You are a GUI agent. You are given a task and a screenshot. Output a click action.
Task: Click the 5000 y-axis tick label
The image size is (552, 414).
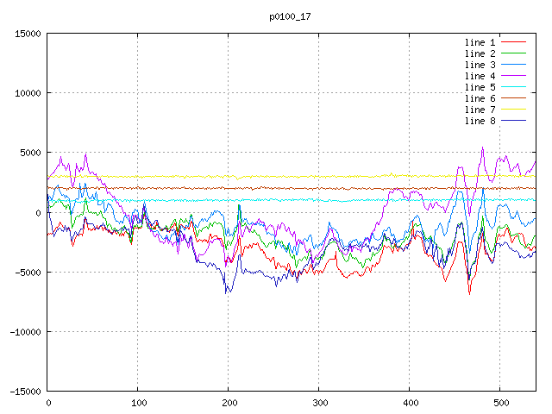(31, 153)
